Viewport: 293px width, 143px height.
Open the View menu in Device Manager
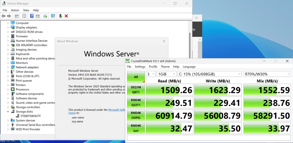pyautogui.click(x=26, y=10)
